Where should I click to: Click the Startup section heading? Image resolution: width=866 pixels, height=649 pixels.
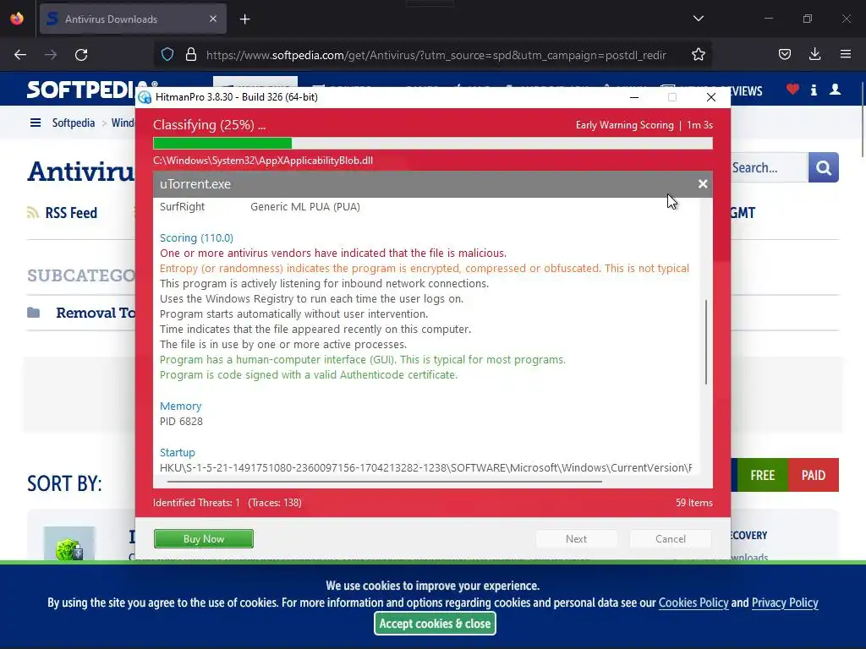point(178,453)
